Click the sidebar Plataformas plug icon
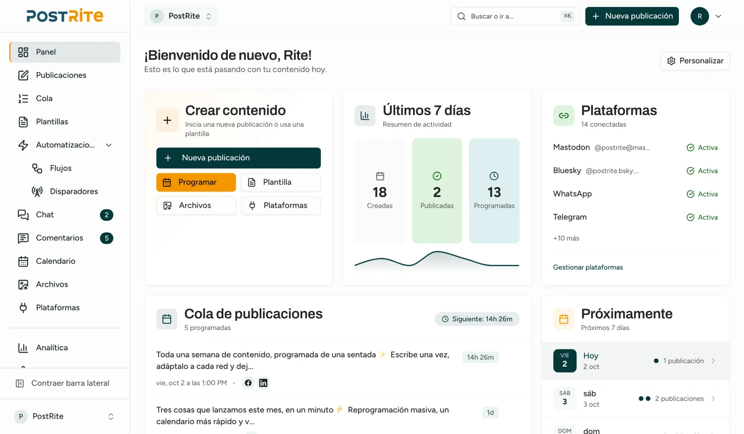The height and width of the screenshot is (434, 744). (x=23, y=308)
